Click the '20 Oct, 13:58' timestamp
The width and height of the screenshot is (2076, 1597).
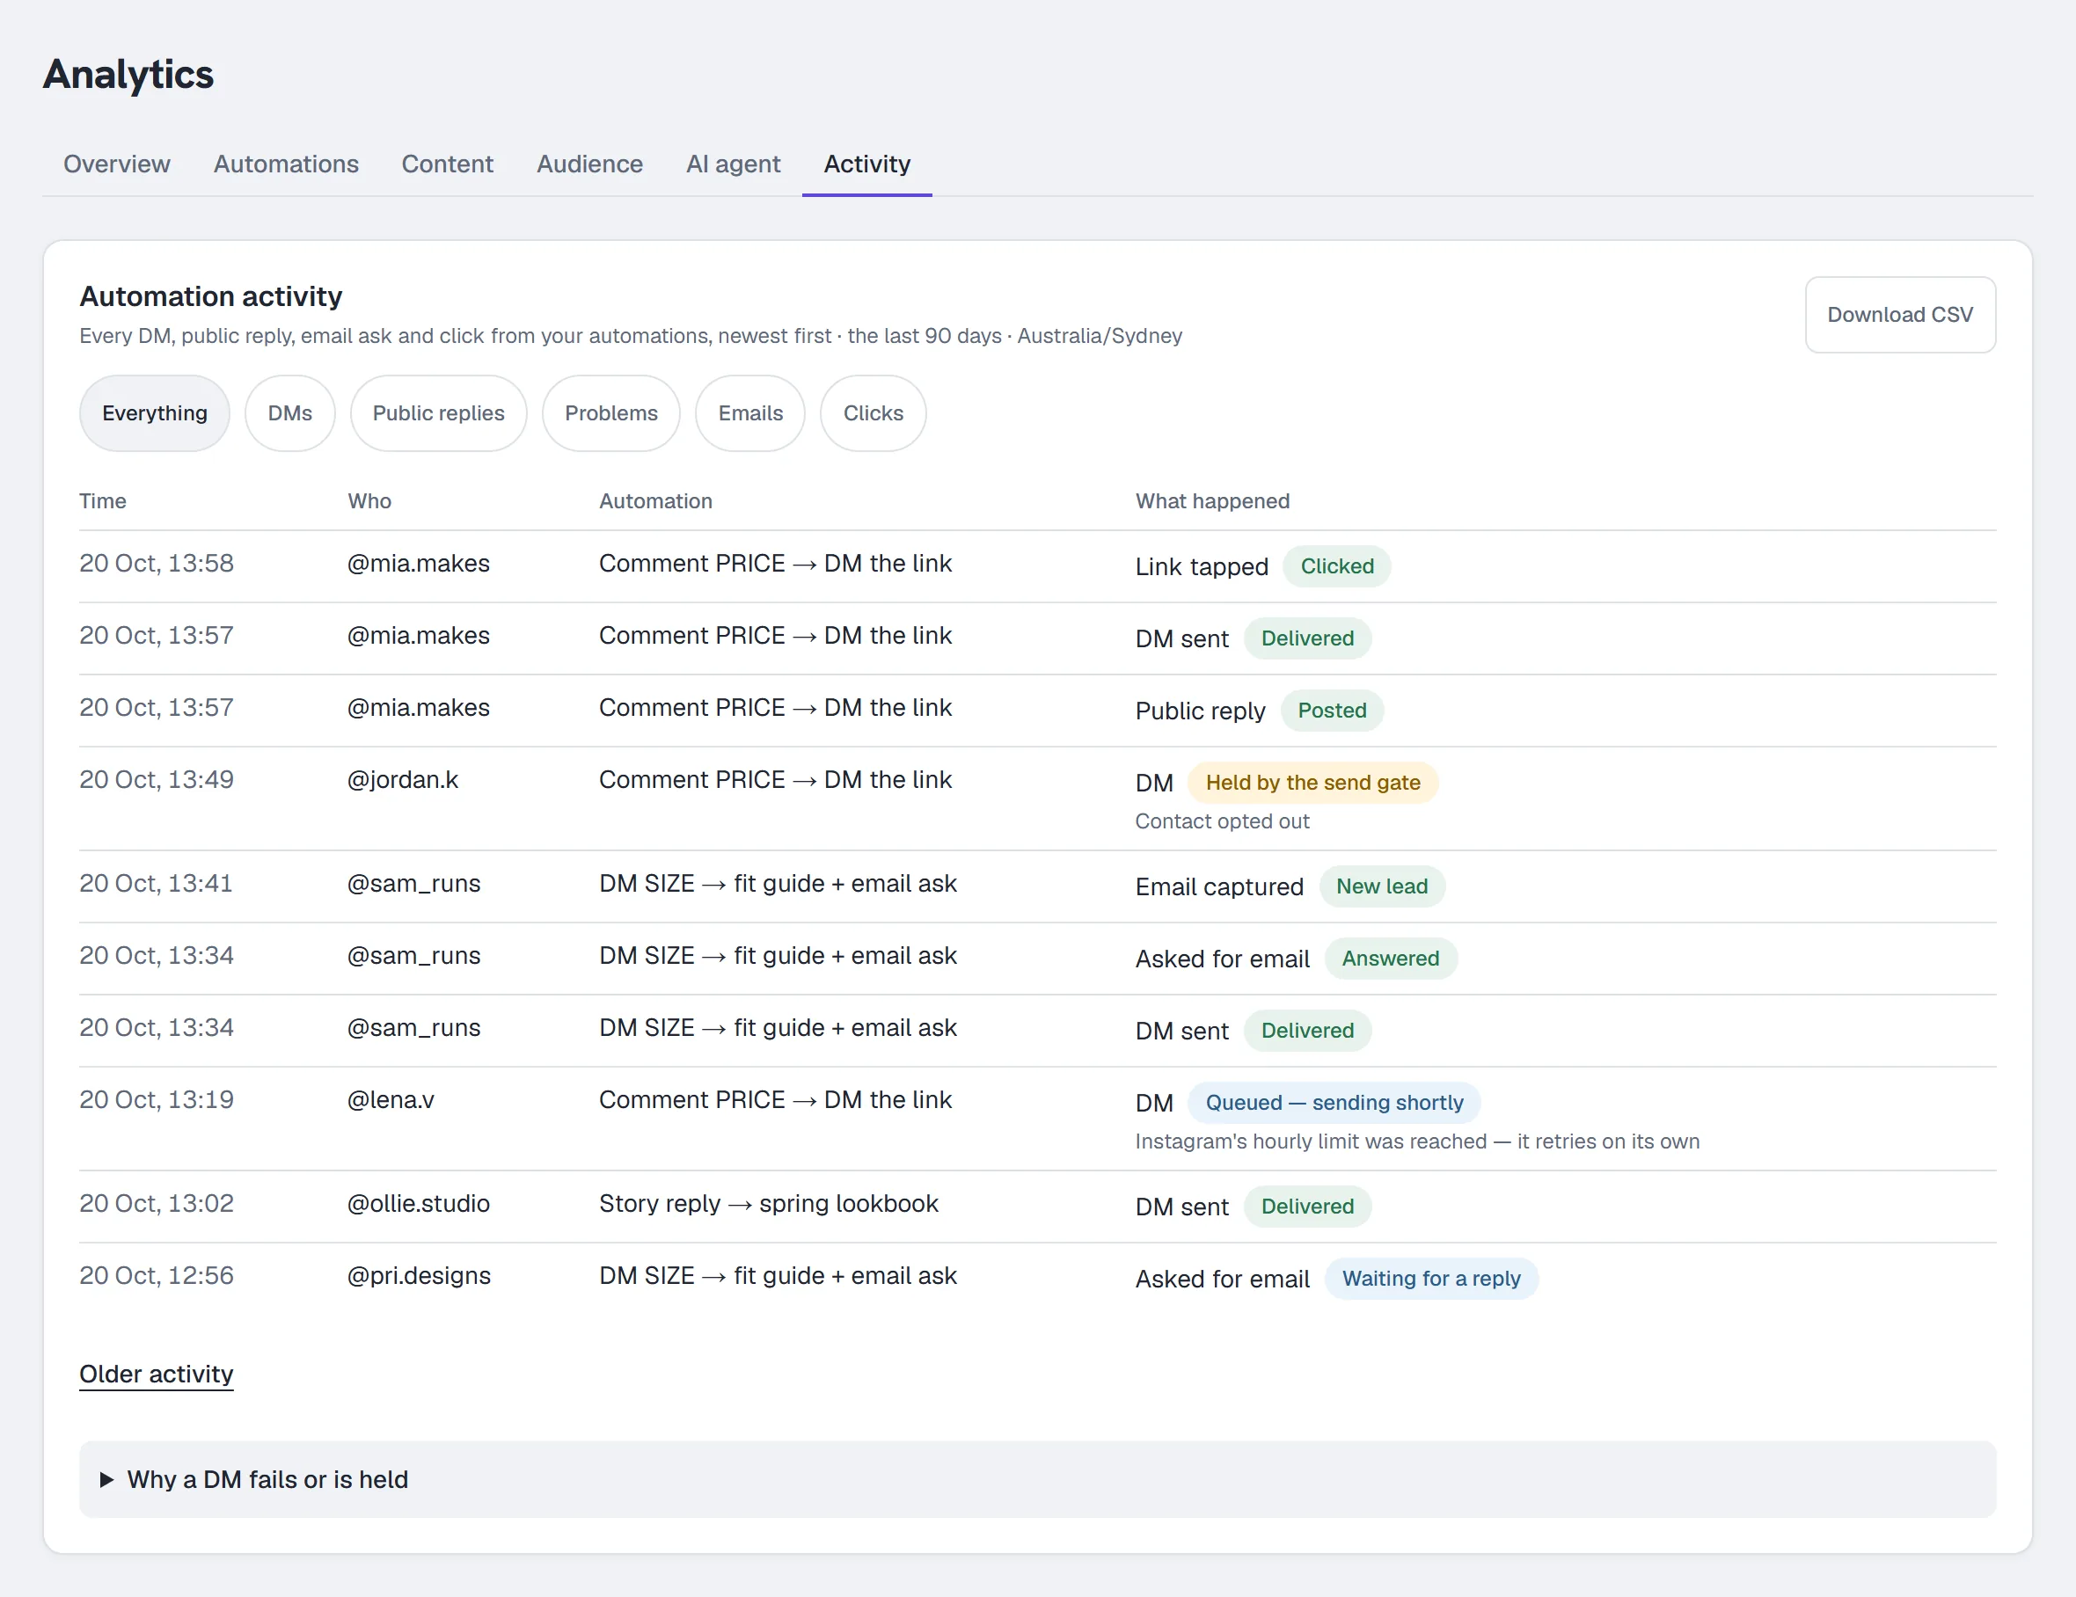[x=156, y=564]
